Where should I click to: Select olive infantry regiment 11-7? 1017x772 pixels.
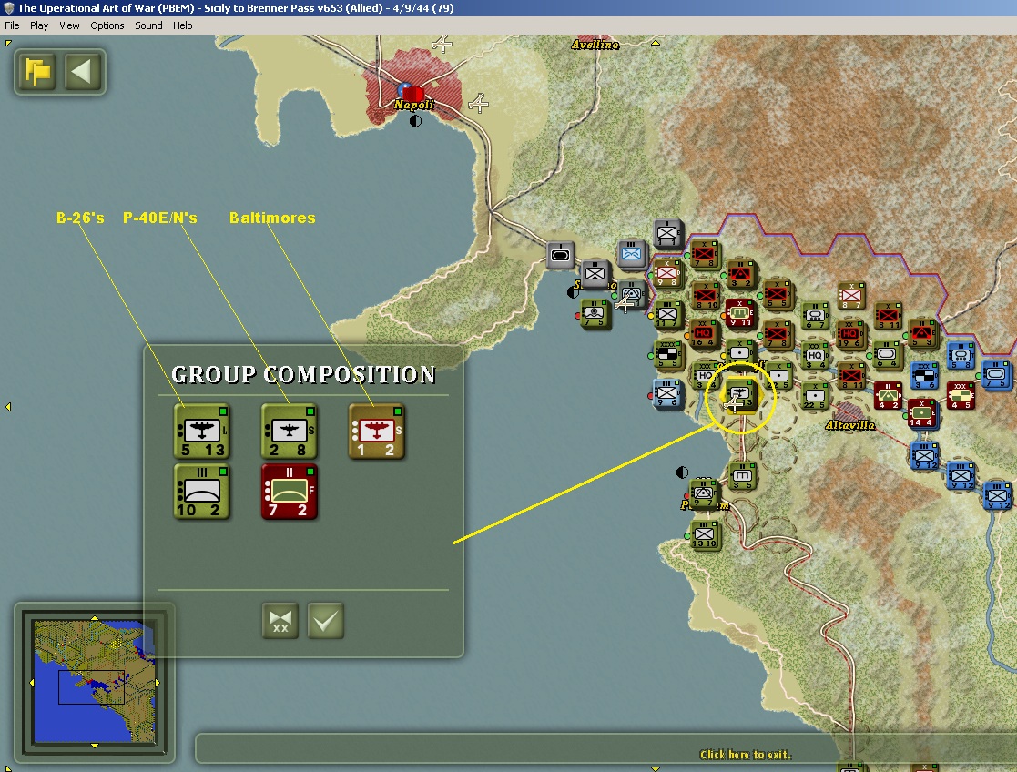(x=666, y=315)
